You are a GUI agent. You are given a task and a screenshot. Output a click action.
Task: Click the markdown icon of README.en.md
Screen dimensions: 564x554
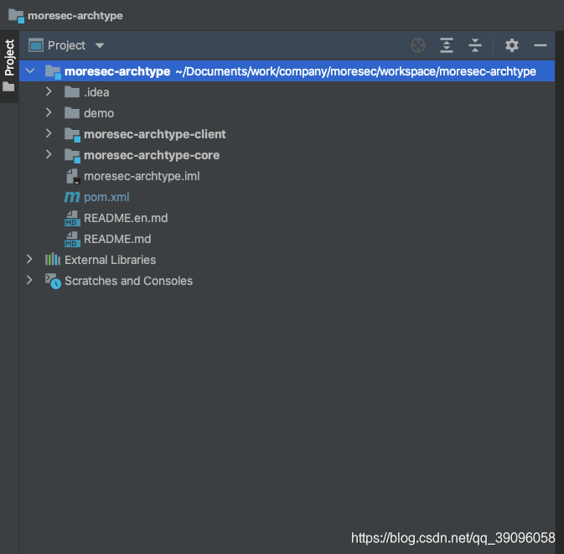(x=72, y=219)
